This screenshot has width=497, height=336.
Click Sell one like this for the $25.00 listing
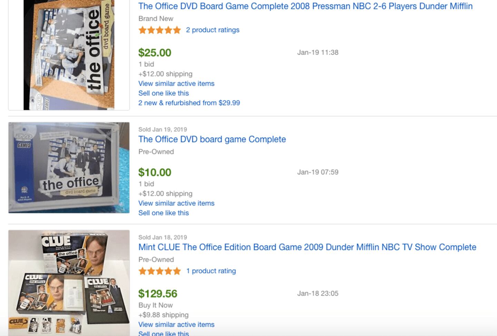[163, 93]
